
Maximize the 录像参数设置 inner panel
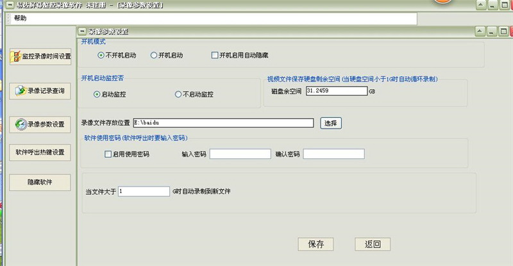(x=503, y=31)
